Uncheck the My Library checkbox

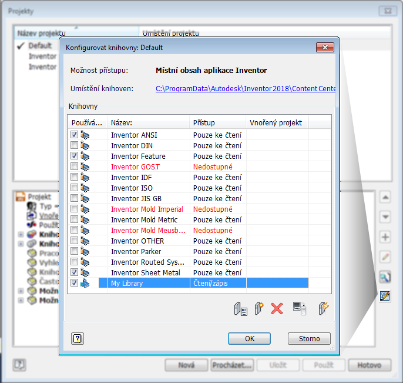tap(74, 282)
